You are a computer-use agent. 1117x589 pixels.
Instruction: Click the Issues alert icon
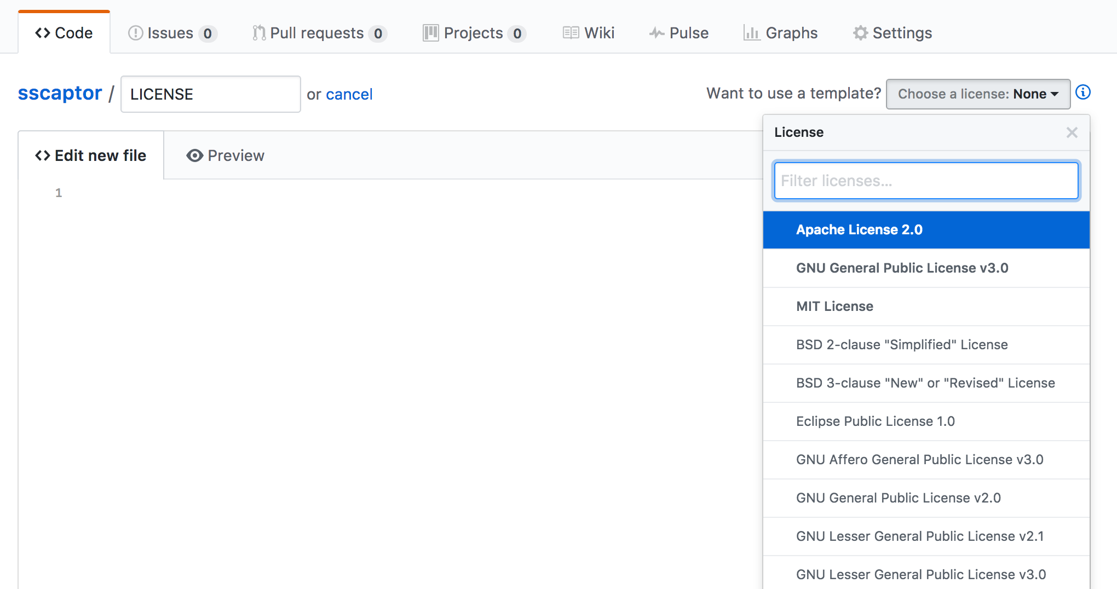[x=135, y=33]
